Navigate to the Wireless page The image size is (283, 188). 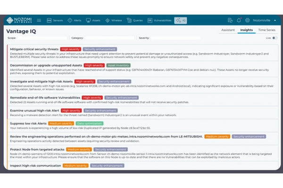113,21
